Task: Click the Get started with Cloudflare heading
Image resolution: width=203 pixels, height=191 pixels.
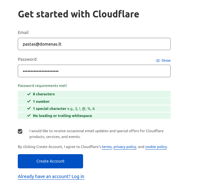Action: coord(79,14)
